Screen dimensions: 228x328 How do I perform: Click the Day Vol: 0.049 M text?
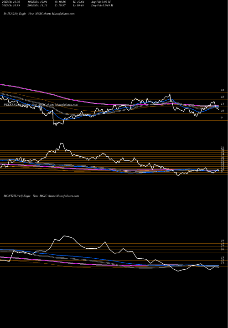coord(102,5)
